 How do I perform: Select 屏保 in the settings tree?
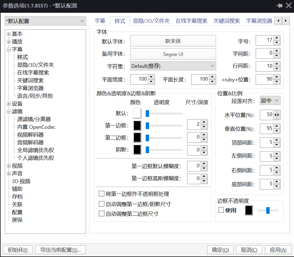tap(17, 220)
